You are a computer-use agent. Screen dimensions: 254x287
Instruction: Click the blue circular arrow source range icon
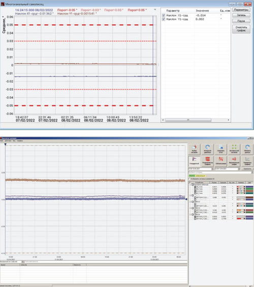point(207,149)
